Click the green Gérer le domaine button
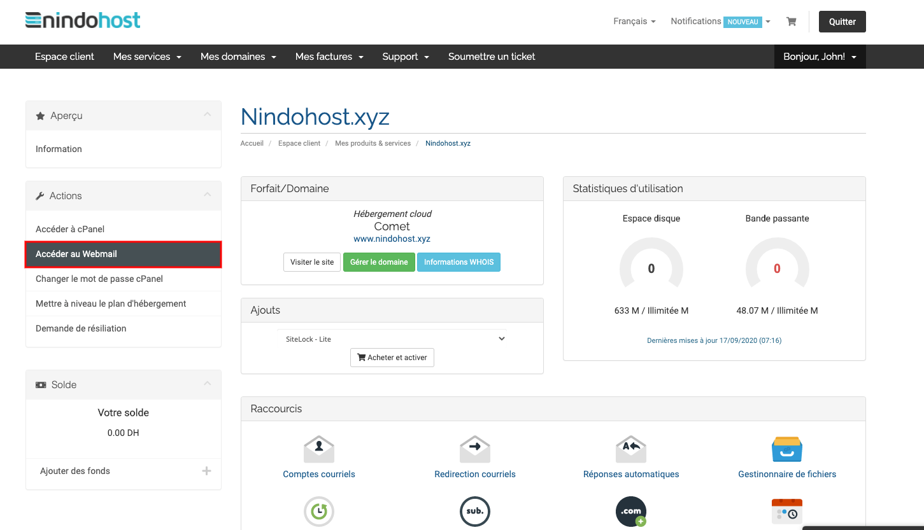Image resolution: width=924 pixels, height=530 pixels. pyautogui.click(x=379, y=262)
